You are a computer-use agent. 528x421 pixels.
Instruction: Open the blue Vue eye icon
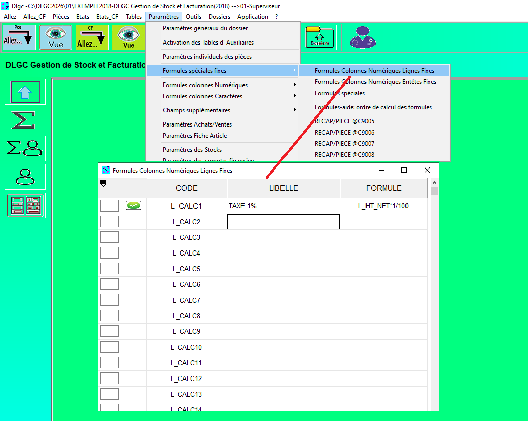click(x=56, y=37)
